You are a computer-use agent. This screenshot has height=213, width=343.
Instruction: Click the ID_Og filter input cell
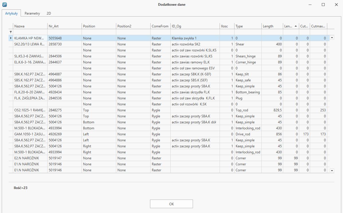195,32
